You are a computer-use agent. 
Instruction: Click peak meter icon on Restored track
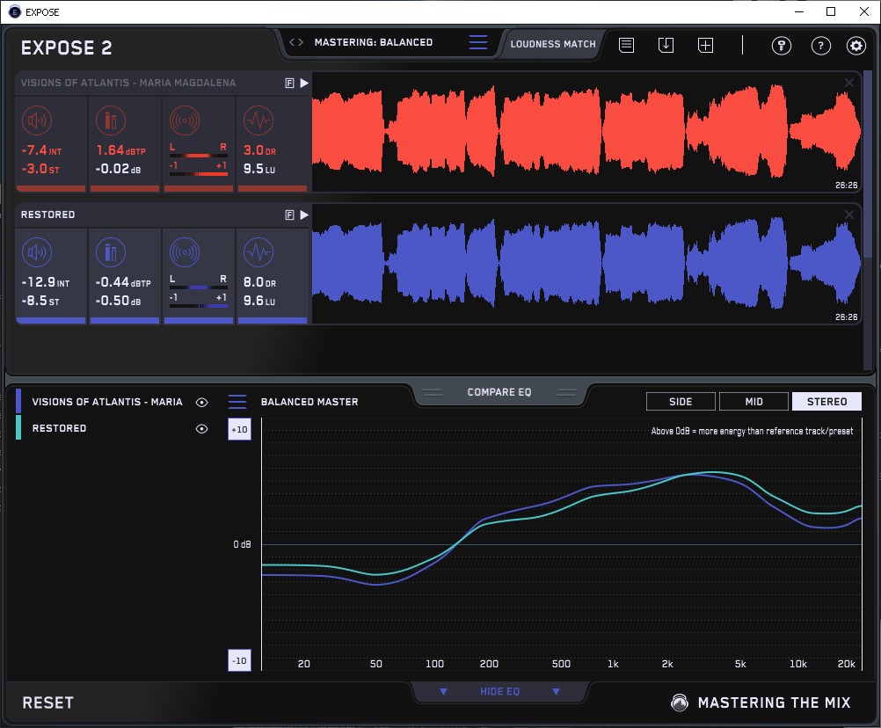tap(111, 252)
